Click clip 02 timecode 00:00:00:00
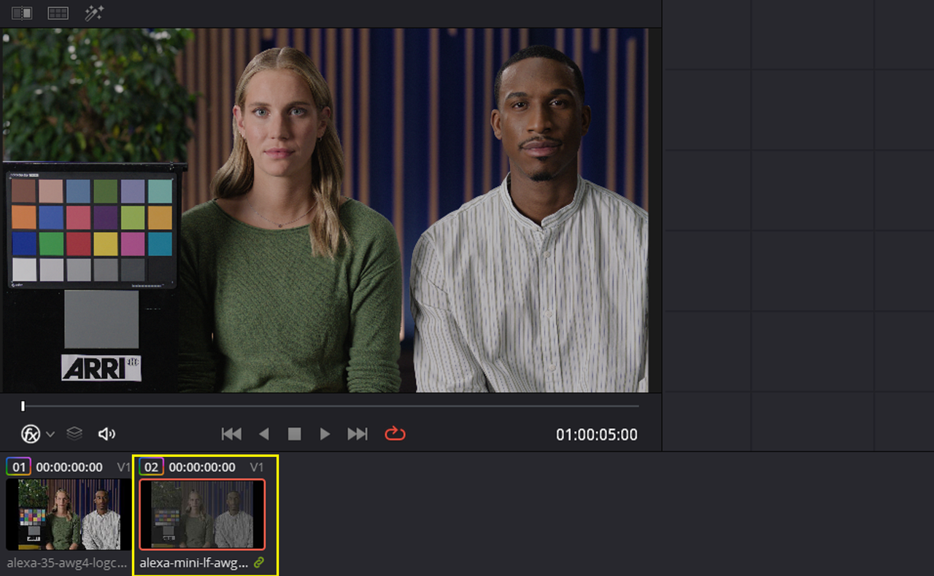 (x=202, y=467)
